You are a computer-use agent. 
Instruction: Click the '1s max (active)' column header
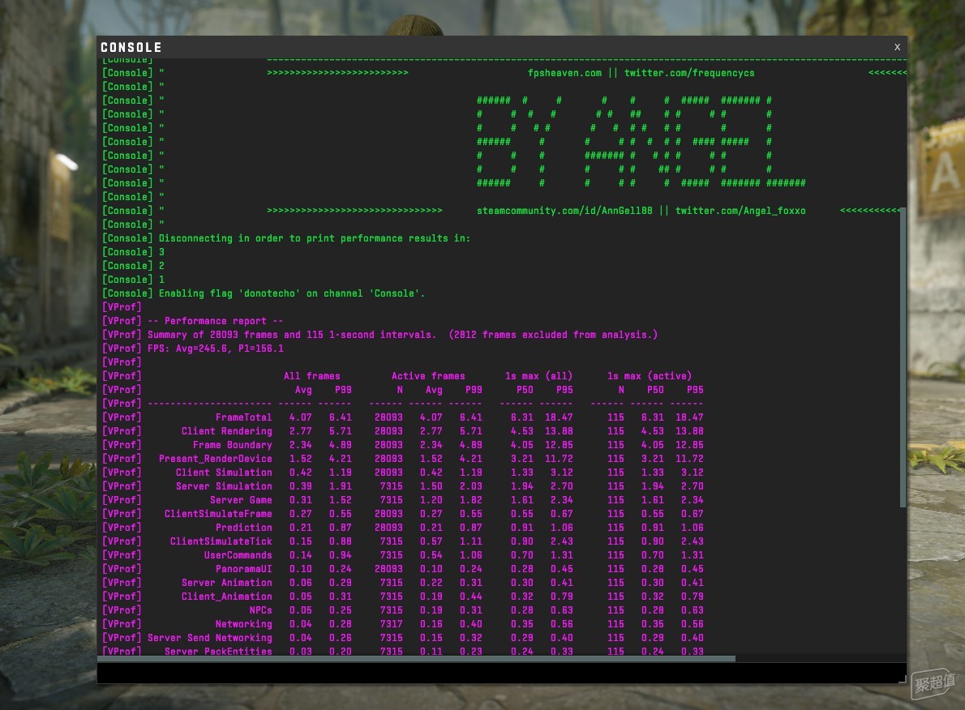650,376
